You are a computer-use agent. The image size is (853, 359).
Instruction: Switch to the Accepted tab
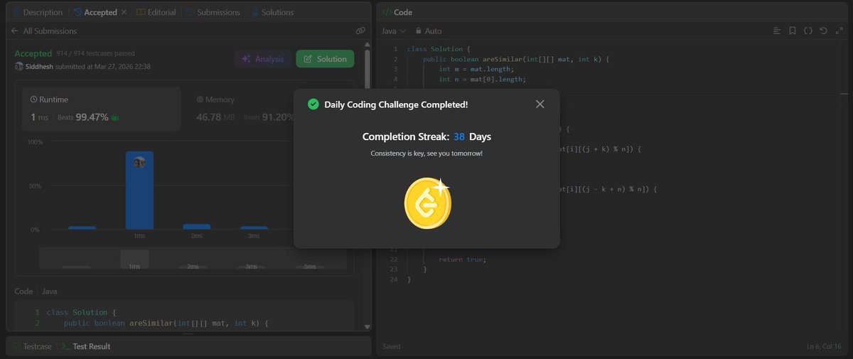click(95, 12)
